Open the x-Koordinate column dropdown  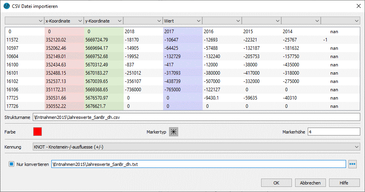64,21
